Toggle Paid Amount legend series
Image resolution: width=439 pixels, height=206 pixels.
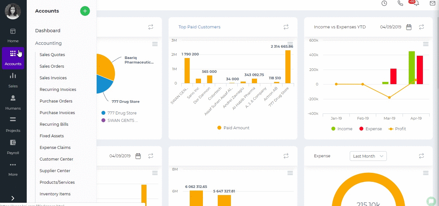[x=233, y=128]
